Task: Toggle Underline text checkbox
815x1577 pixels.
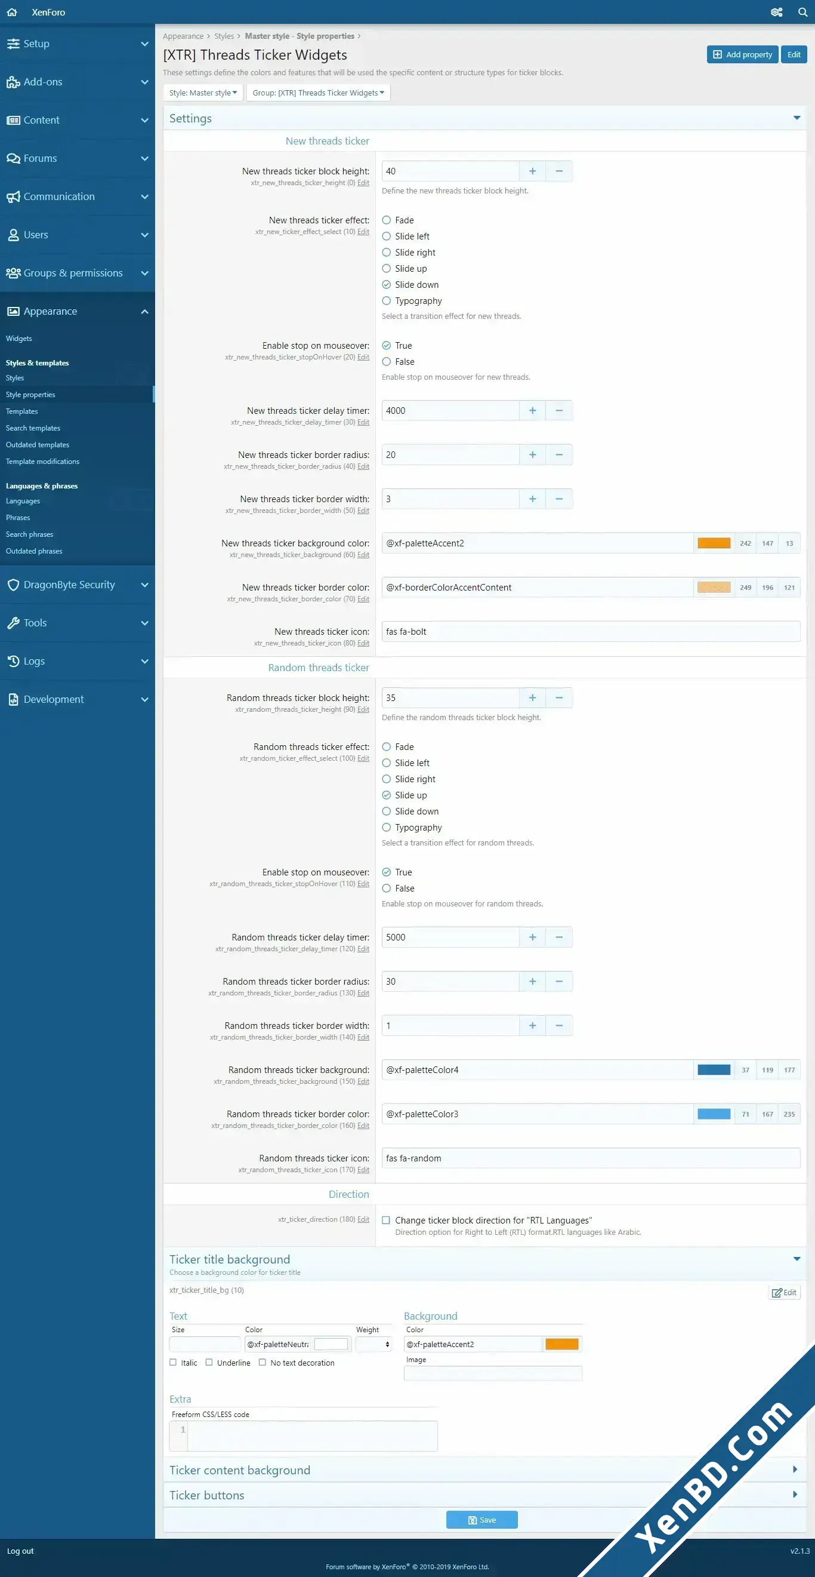Action: click(209, 1362)
